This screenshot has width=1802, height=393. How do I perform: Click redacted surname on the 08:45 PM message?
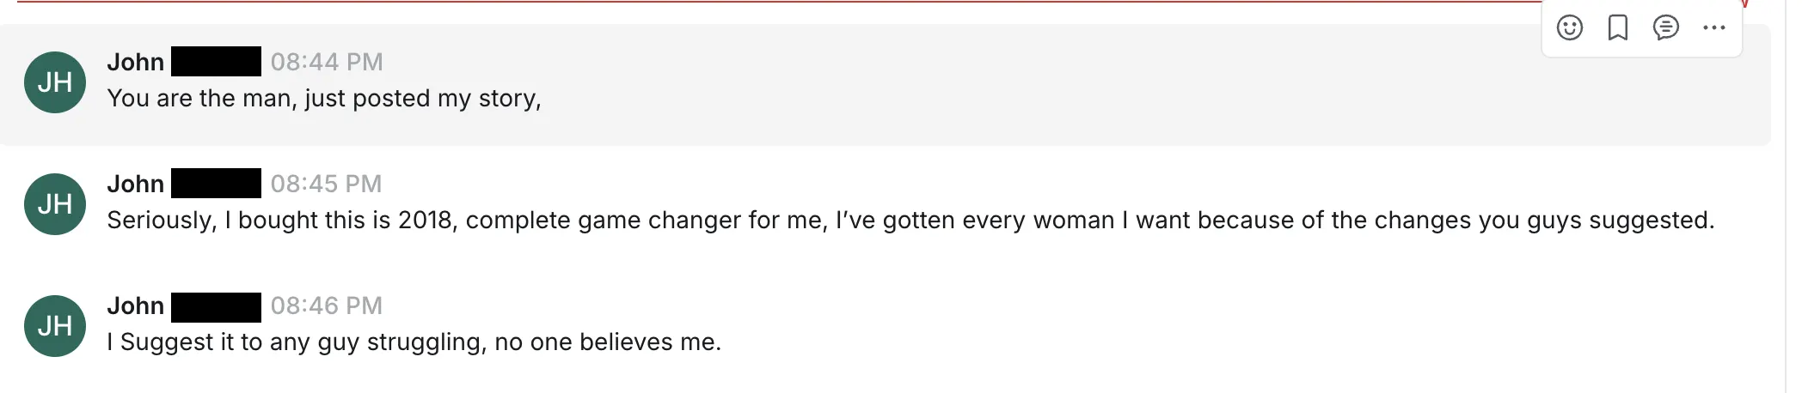point(216,184)
